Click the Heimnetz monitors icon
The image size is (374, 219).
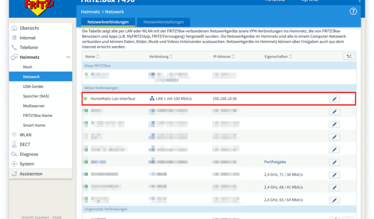14,57
